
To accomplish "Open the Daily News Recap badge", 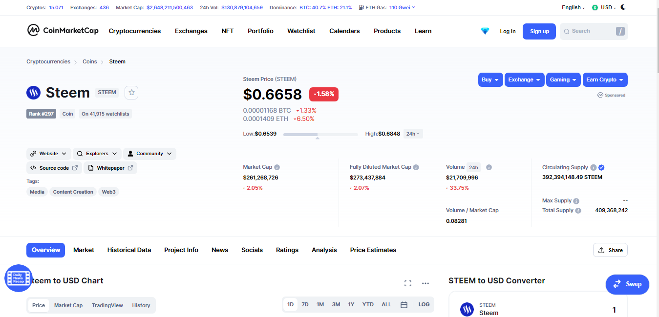I will [x=18, y=278].
